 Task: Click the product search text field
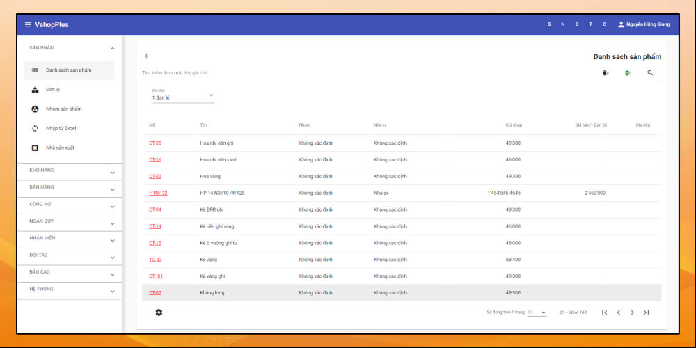362,72
